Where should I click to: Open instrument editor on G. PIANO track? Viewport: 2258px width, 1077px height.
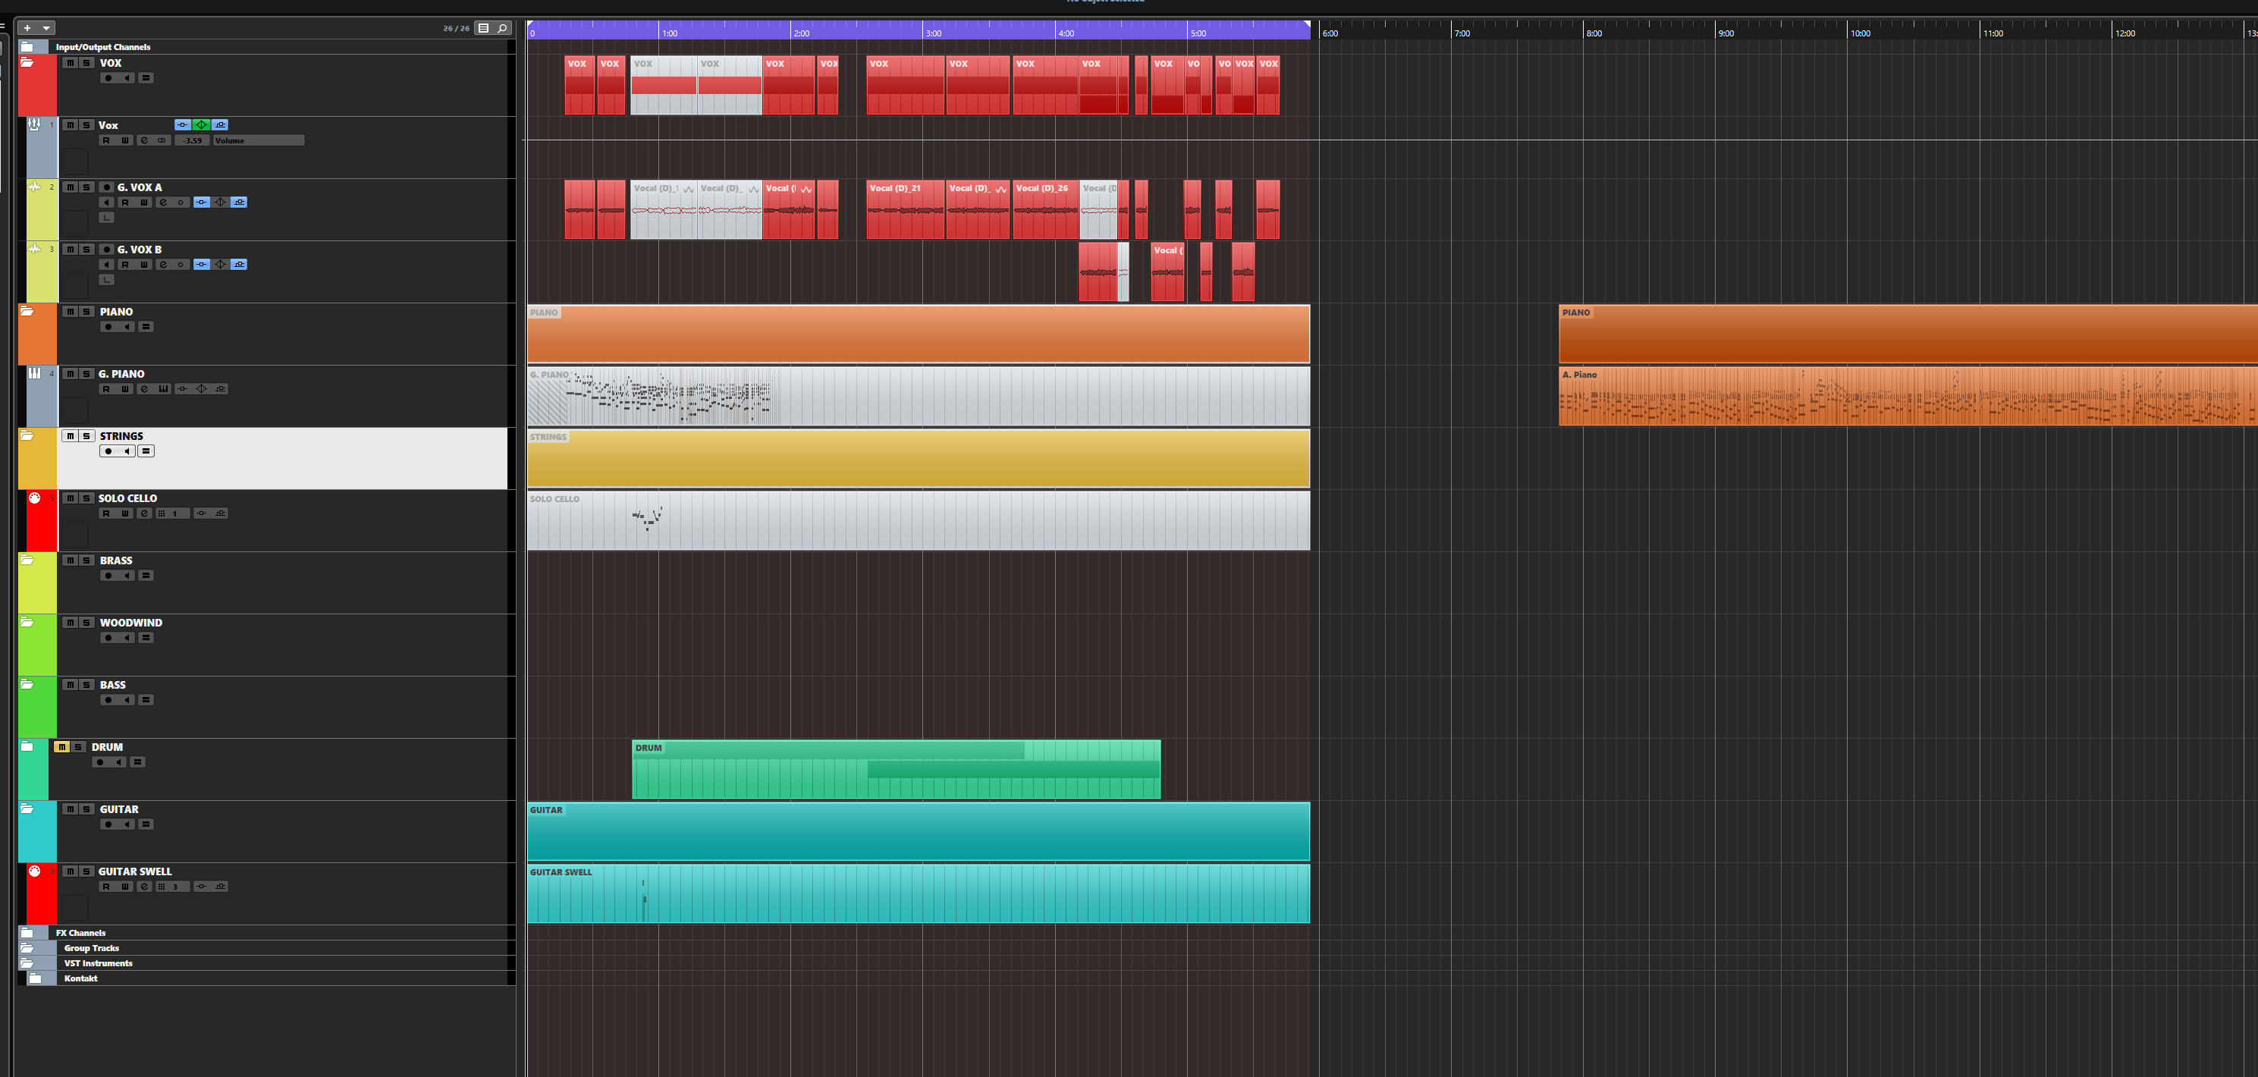164,389
